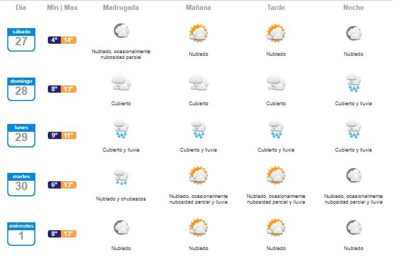The height and width of the screenshot is (263, 400).
Task: Click 'Nublado' label under sábado mañana
Action: (199, 54)
